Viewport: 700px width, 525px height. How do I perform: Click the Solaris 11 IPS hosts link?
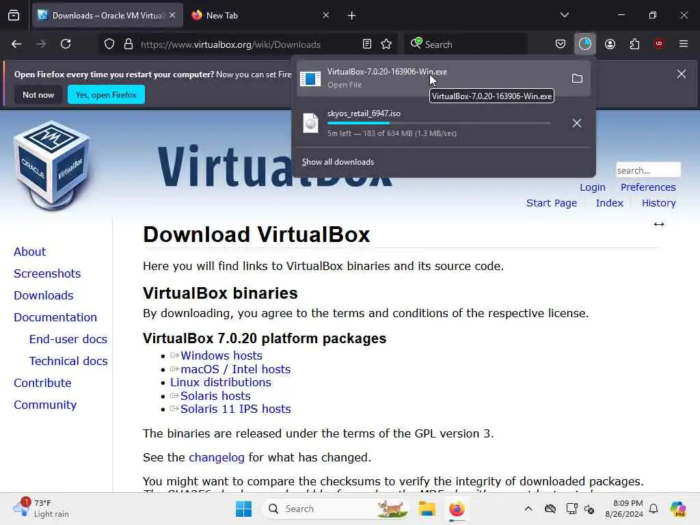pyautogui.click(x=236, y=409)
